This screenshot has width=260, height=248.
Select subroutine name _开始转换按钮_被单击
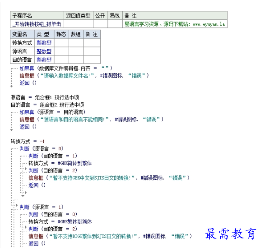(37, 24)
